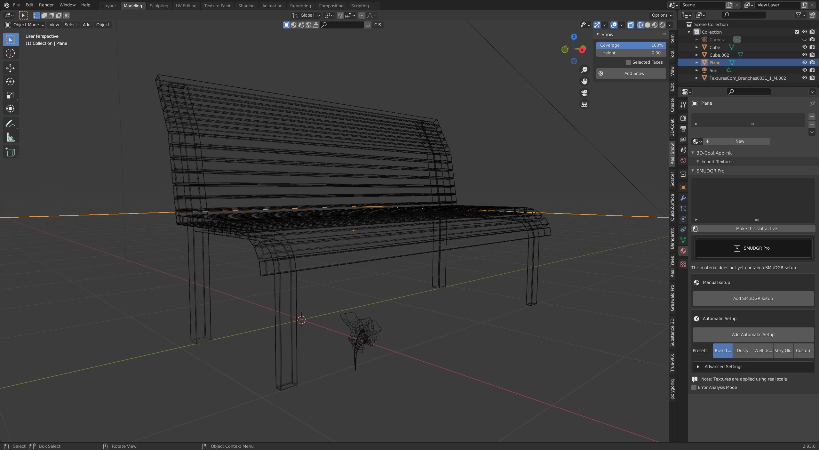Click the 3D Cursor tool
819x450 pixels.
[10, 53]
